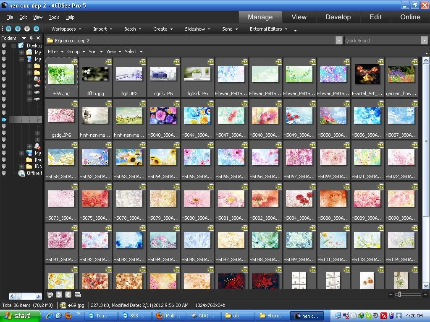Open the Workspaces dropdown

click(66, 29)
